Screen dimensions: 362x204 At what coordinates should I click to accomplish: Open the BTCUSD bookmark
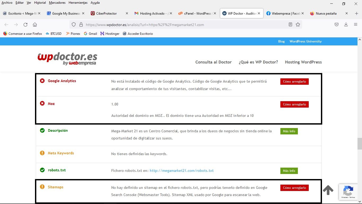(54, 34)
